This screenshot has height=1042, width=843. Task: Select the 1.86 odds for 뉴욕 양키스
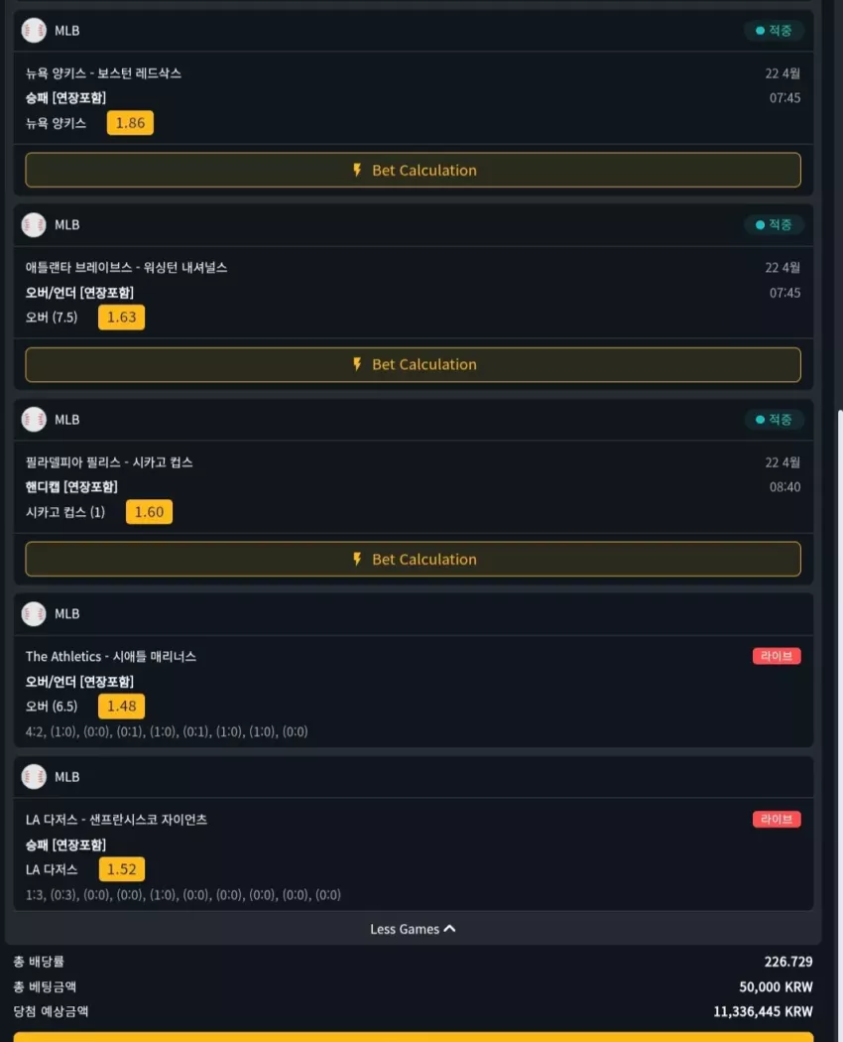130,123
